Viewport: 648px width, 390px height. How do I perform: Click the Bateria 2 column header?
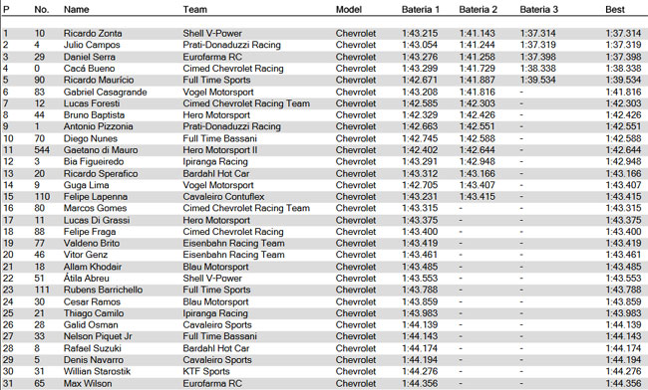coord(479,9)
